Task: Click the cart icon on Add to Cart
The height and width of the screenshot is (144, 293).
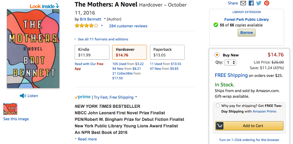Action: (x=220, y=126)
